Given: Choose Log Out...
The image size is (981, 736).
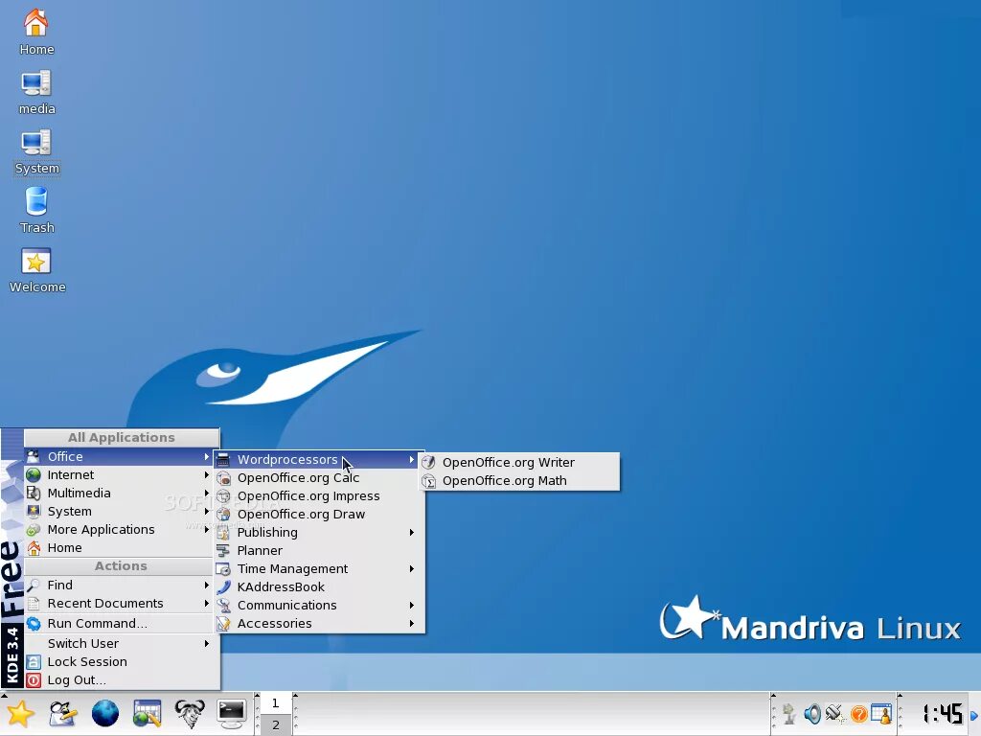Looking at the screenshot, I should click(122, 679).
